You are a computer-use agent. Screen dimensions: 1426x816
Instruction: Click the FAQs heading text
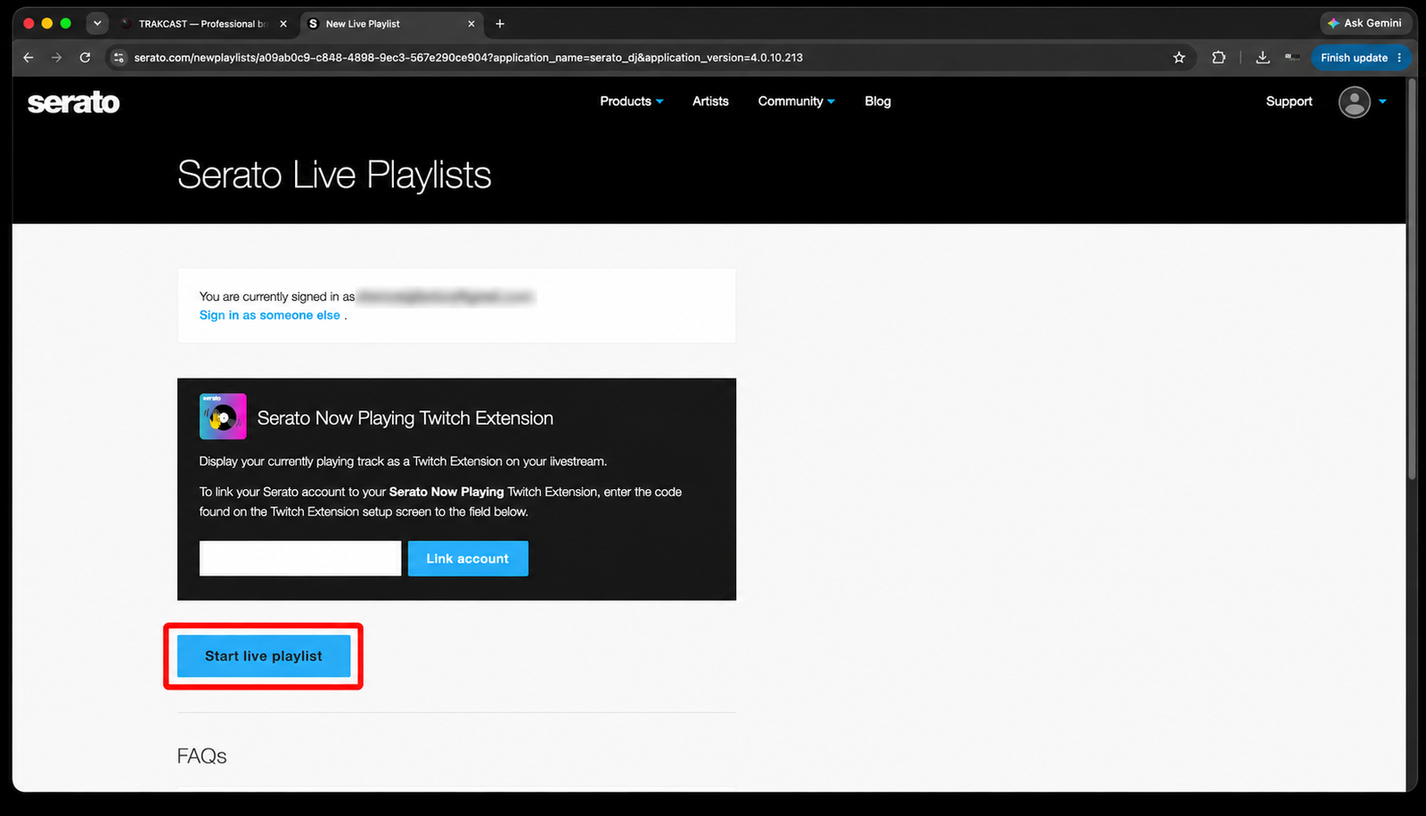click(x=202, y=756)
